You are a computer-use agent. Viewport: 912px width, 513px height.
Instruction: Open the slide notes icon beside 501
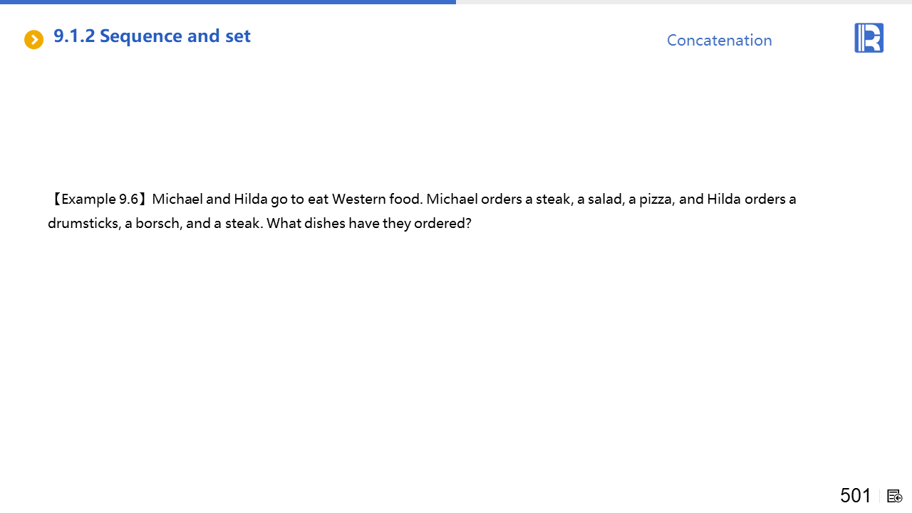[x=895, y=496]
